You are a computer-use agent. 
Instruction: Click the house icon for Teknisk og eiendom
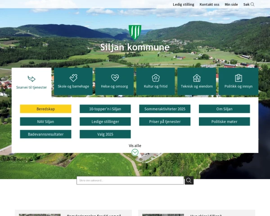pyautogui.click(x=197, y=78)
